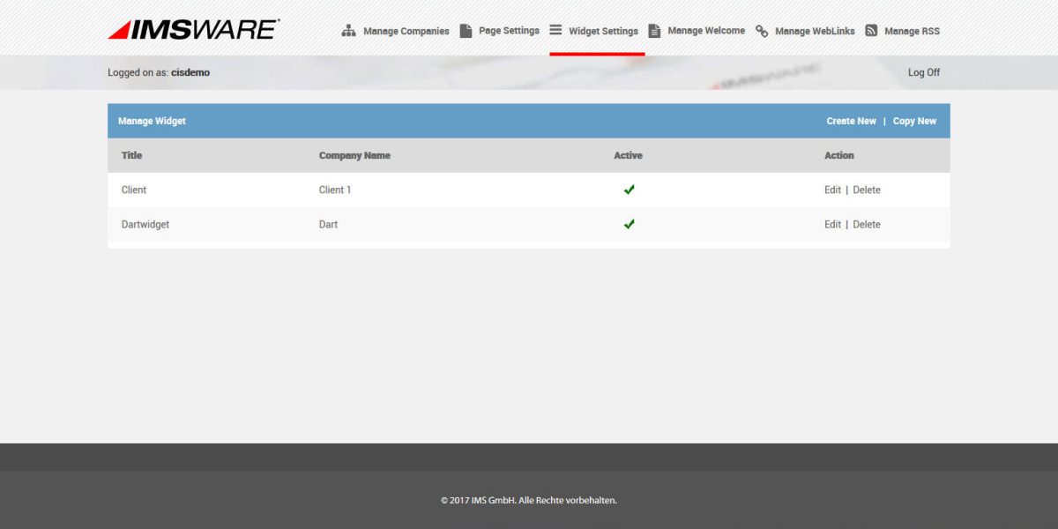Screen dimensions: 1058x529
Task: Click Log Off to end the cisdemo session
Action: (x=923, y=72)
